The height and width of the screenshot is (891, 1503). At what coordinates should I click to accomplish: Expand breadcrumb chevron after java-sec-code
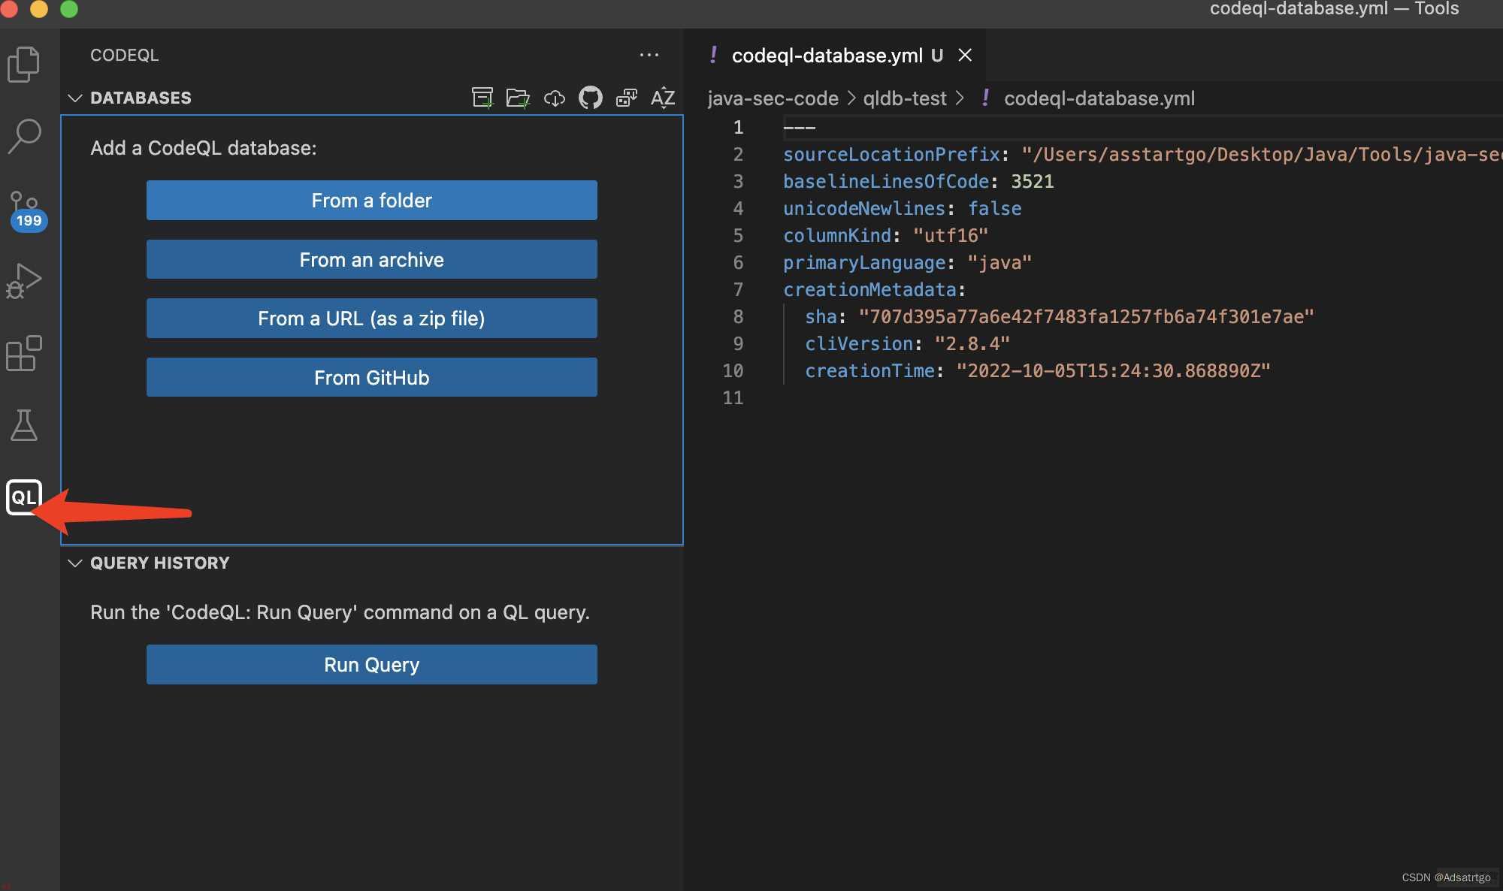coord(851,98)
